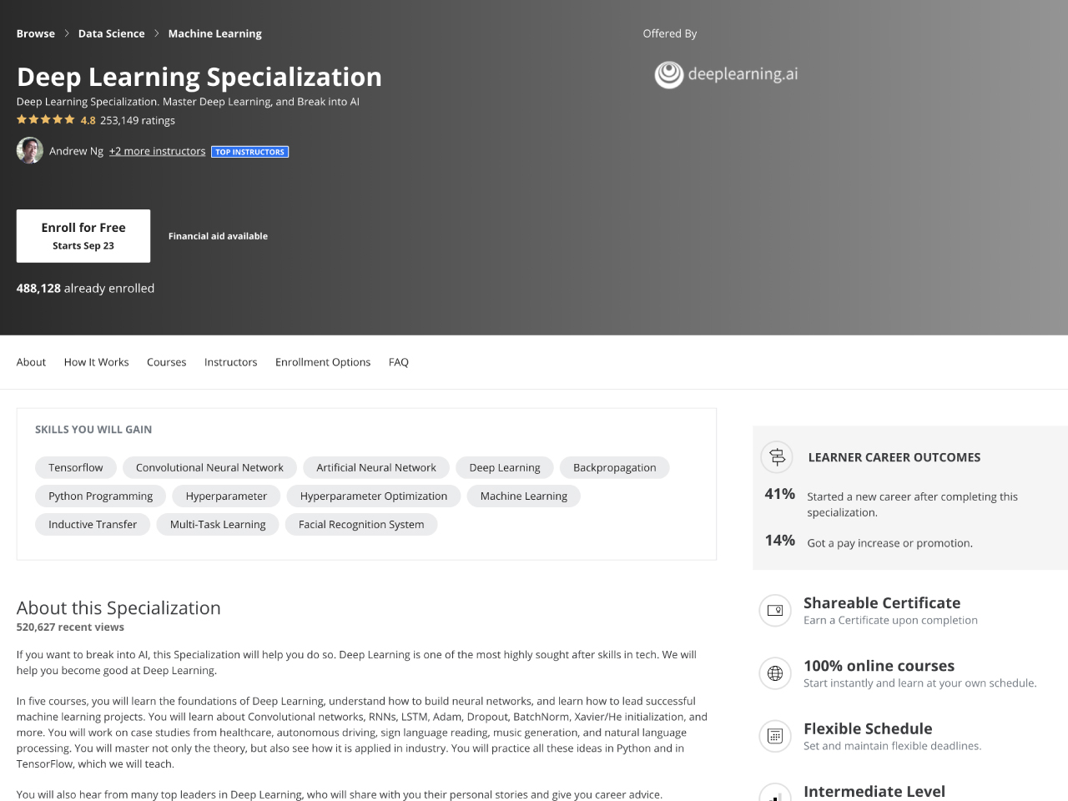Click the 'Offered By' label
1068x801 pixels.
pyautogui.click(x=670, y=33)
